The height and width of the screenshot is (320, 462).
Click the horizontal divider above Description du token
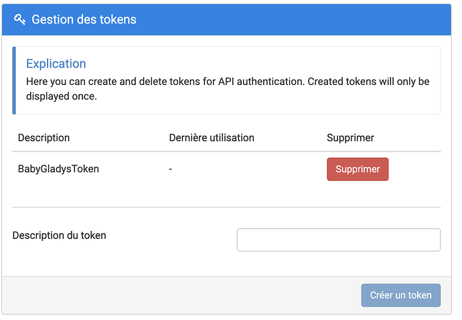click(226, 208)
